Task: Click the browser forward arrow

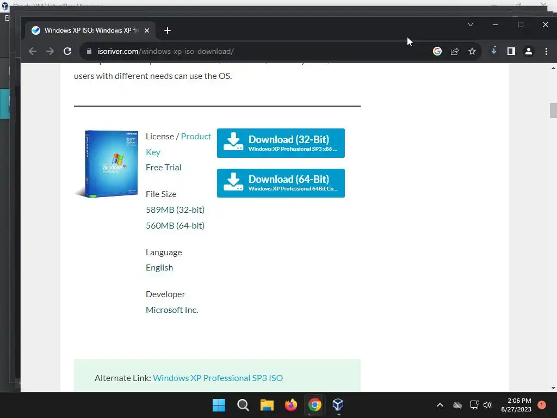Action: (x=50, y=51)
